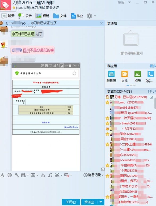Select the member containing 个液
156x206 pixels.
pyautogui.click(x=130, y=170)
